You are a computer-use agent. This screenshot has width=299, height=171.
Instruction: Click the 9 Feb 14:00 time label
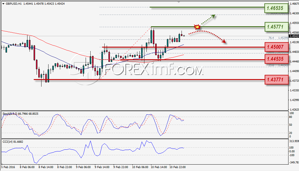(102, 167)
